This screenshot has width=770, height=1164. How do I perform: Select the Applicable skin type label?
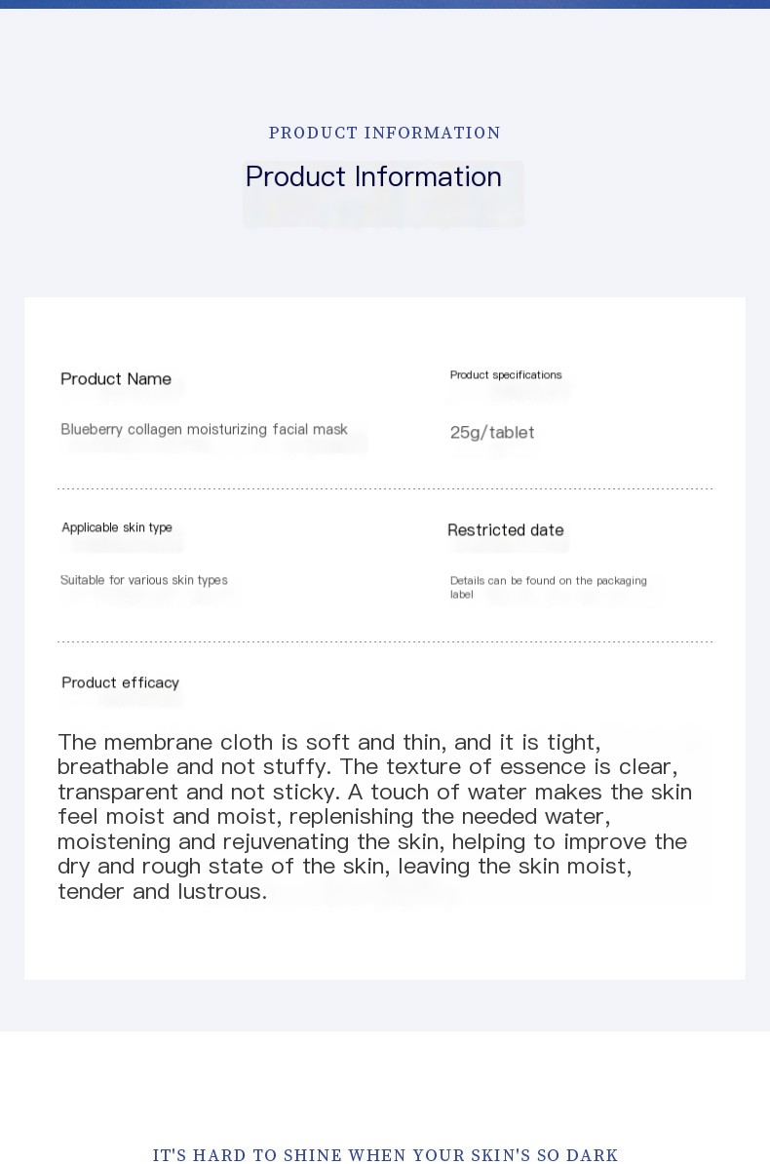(117, 527)
